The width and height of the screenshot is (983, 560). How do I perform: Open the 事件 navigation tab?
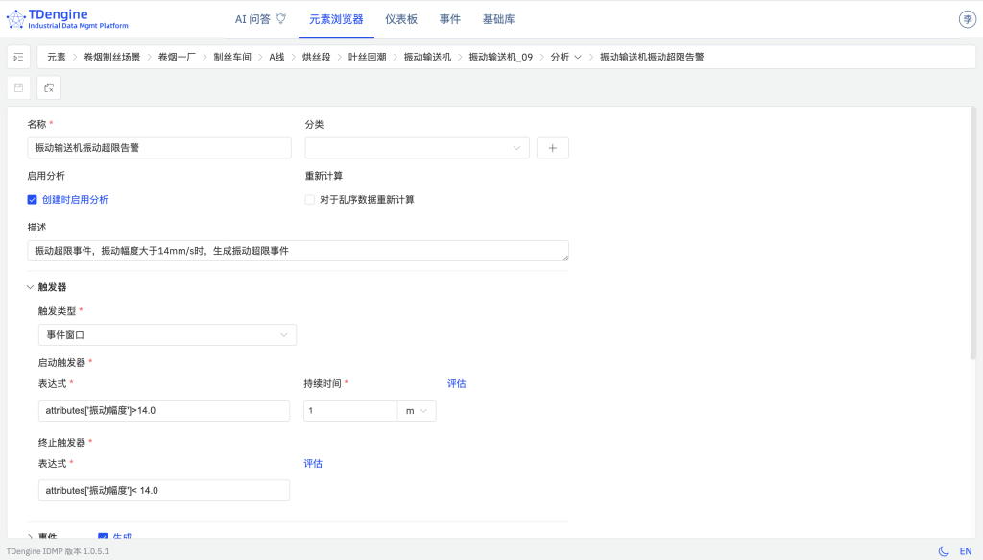tap(450, 18)
